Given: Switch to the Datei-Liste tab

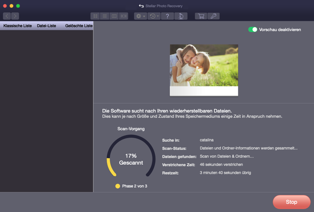Looking at the screenshot, I should [x=46, y=26].
